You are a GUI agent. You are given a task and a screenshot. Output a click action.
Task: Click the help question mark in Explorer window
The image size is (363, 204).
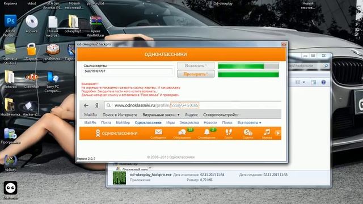tap(323, 82)
